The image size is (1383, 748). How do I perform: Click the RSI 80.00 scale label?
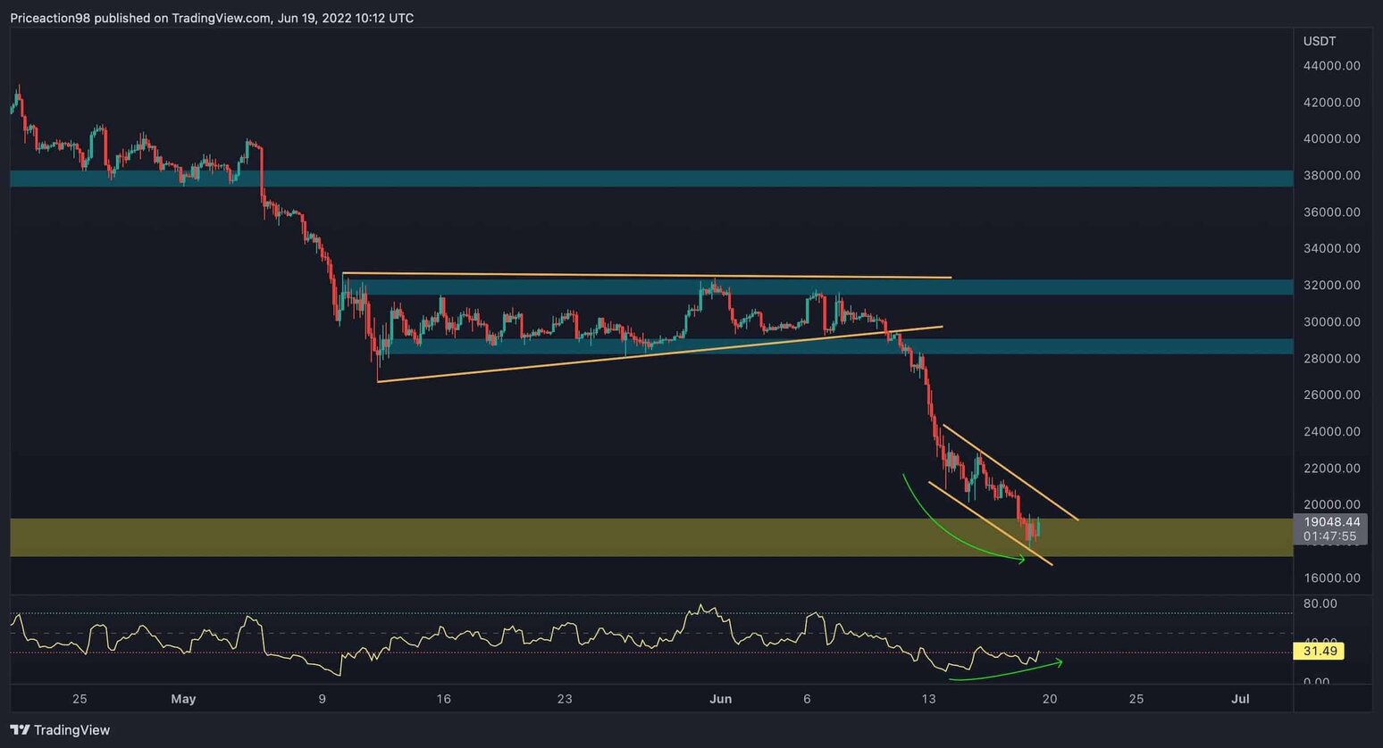click(1320, 604)
